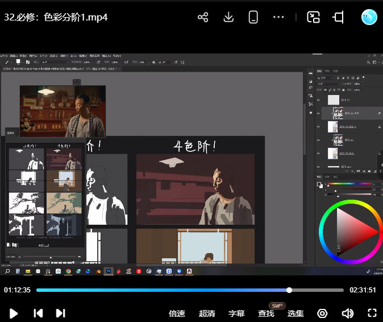The image size is (383, 322).
Task: Change video quality via 超清
Action: (207, 313)
